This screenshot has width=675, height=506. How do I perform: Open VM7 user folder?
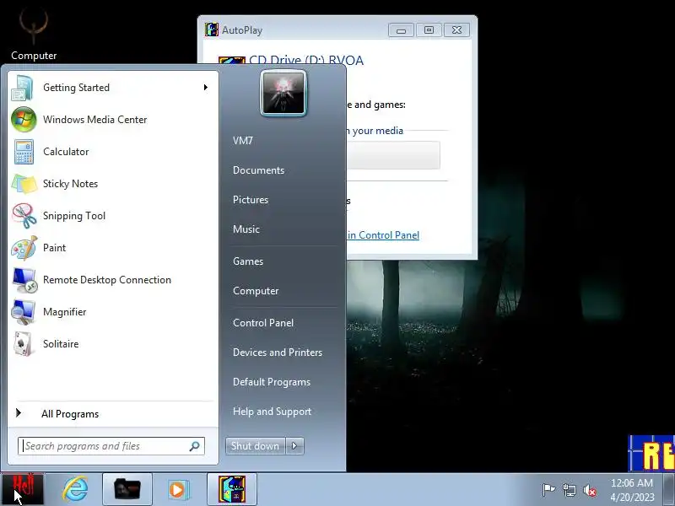(x=243, y=141)
